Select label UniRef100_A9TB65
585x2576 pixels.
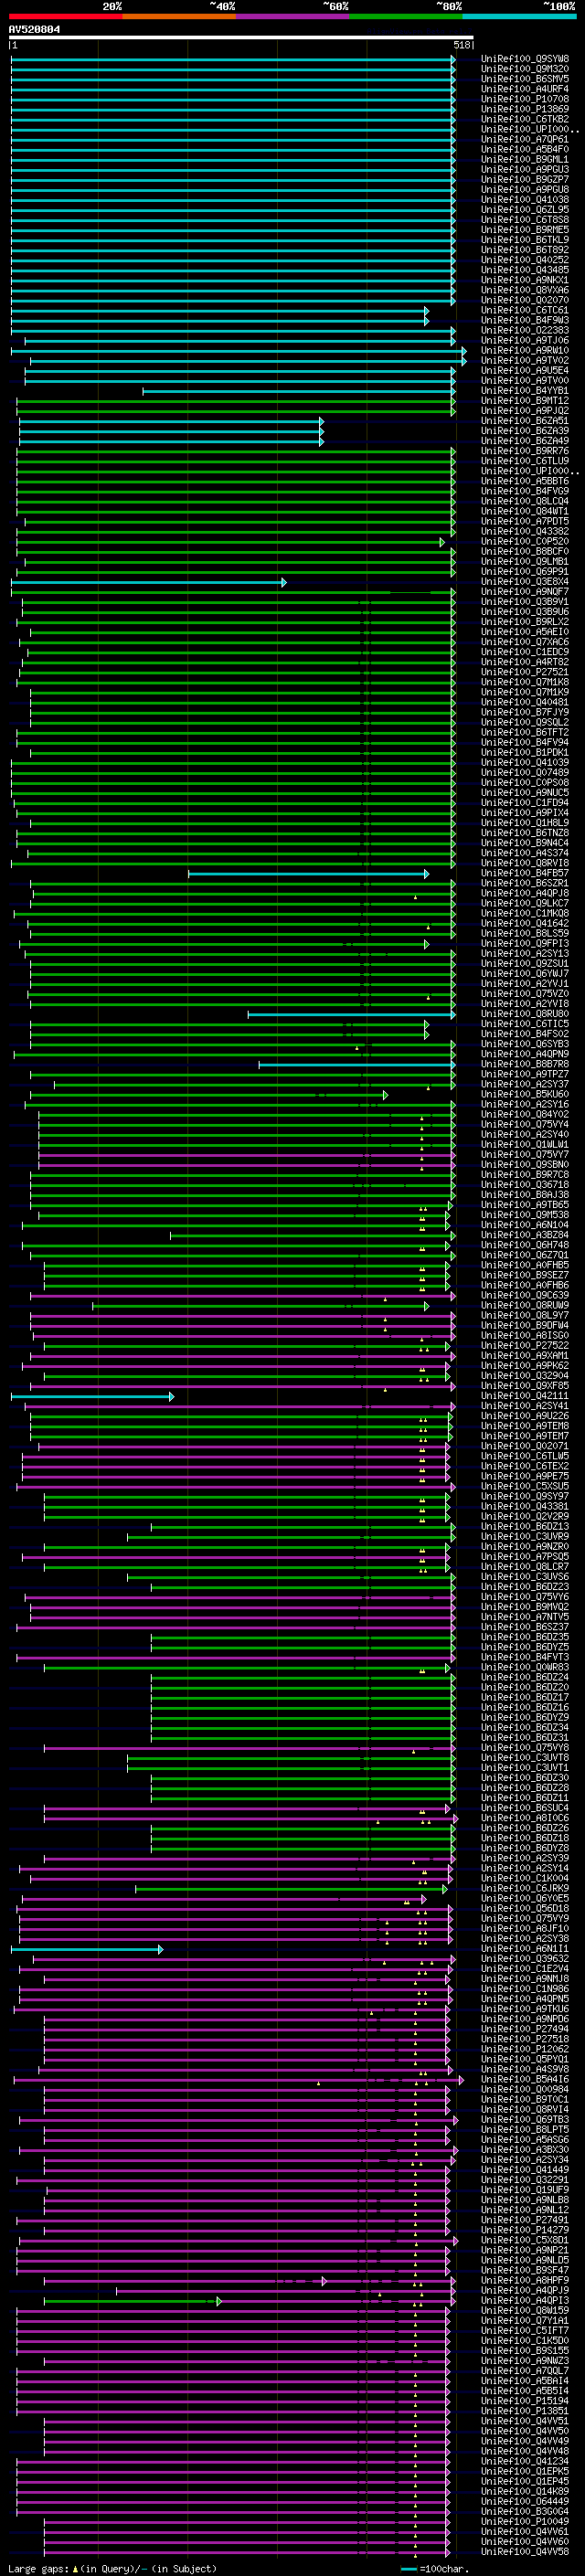click(x=524, y=1206)
